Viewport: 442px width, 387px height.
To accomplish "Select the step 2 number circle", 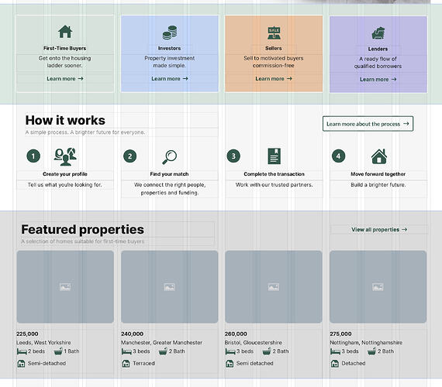I will (130, 156).
